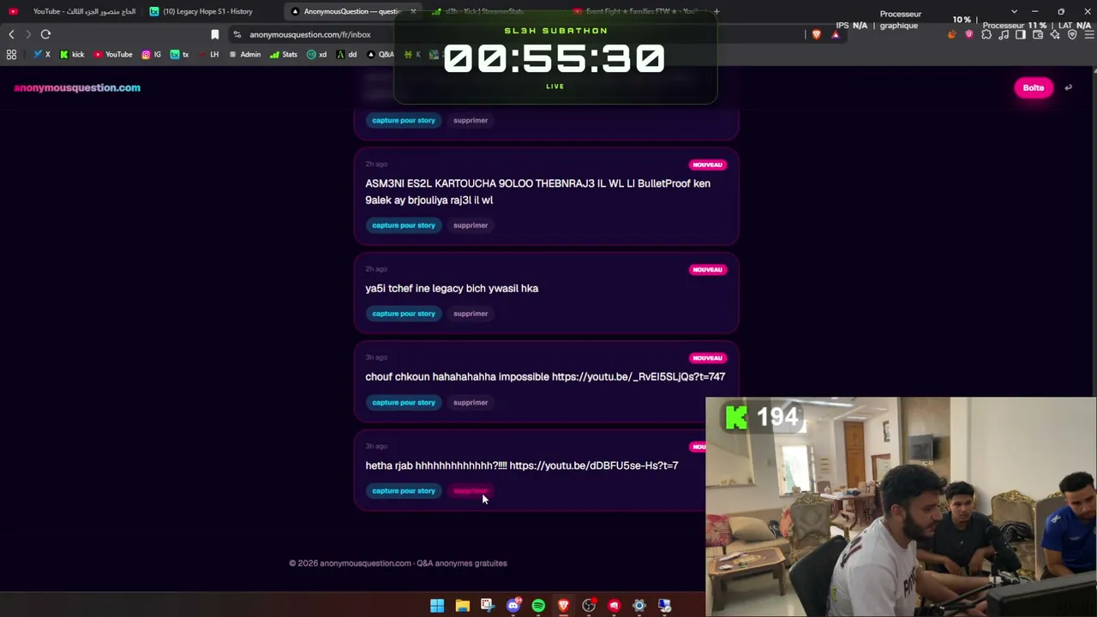This screenshot has height=617, width=1097.
Task: Open the kick bookmark
Action: [x=72, y=54]
